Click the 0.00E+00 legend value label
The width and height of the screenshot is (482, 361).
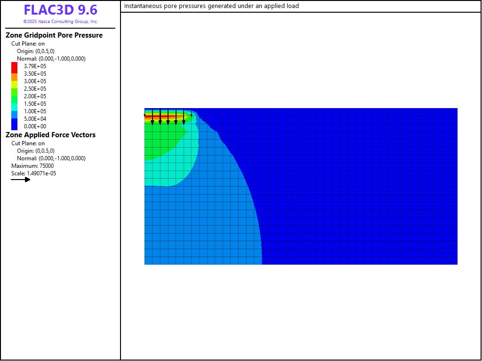point(35,126)
